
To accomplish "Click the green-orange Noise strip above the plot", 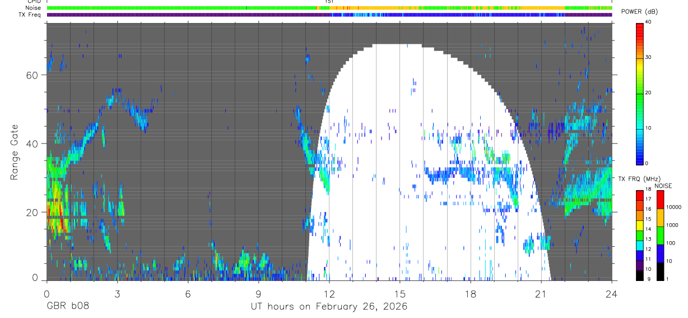I will (329, 8).
